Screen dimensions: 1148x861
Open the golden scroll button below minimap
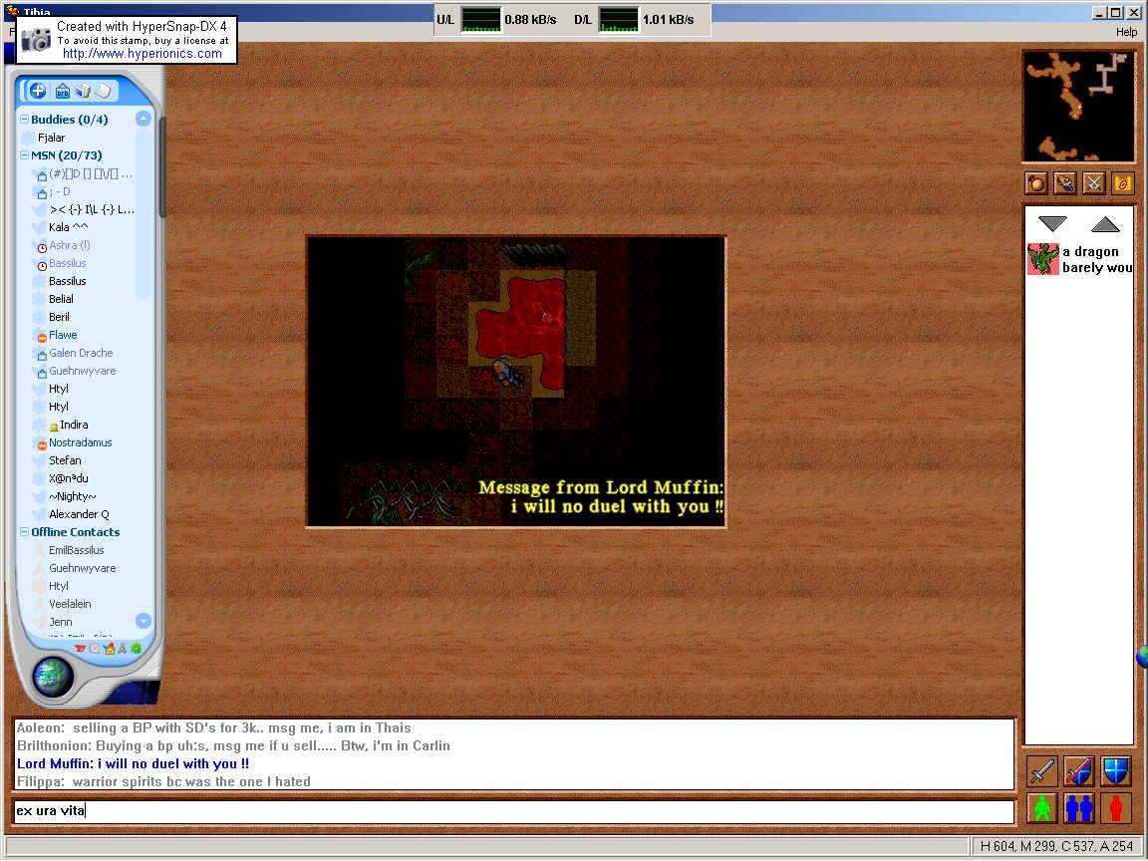click(x=1122, y=183)
